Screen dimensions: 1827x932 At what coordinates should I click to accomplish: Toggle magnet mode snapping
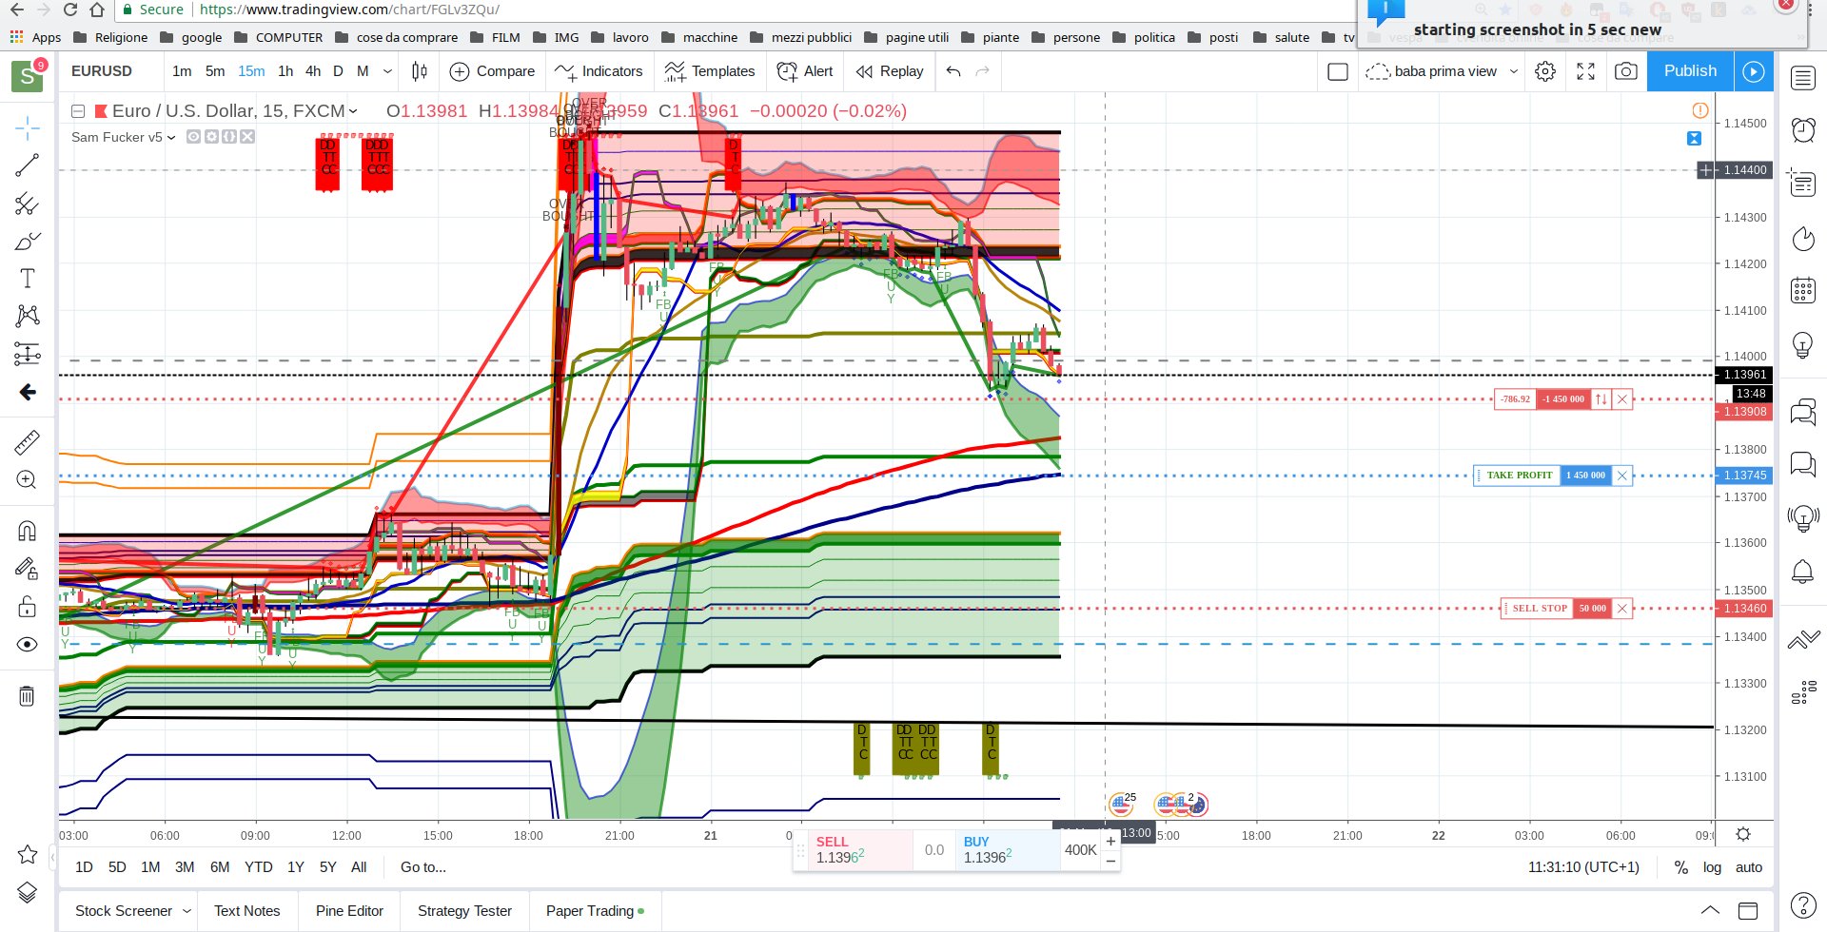[x=27, y=531]
